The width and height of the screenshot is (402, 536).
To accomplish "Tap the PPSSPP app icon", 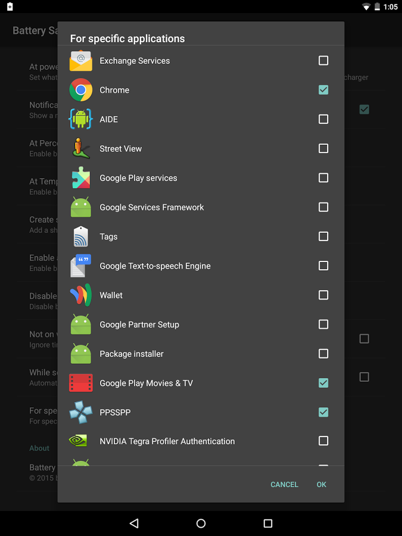I will tap(81, 412).
